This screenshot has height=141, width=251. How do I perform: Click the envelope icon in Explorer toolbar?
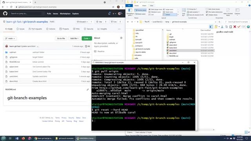pyautogui.click(x=243, y=27)
